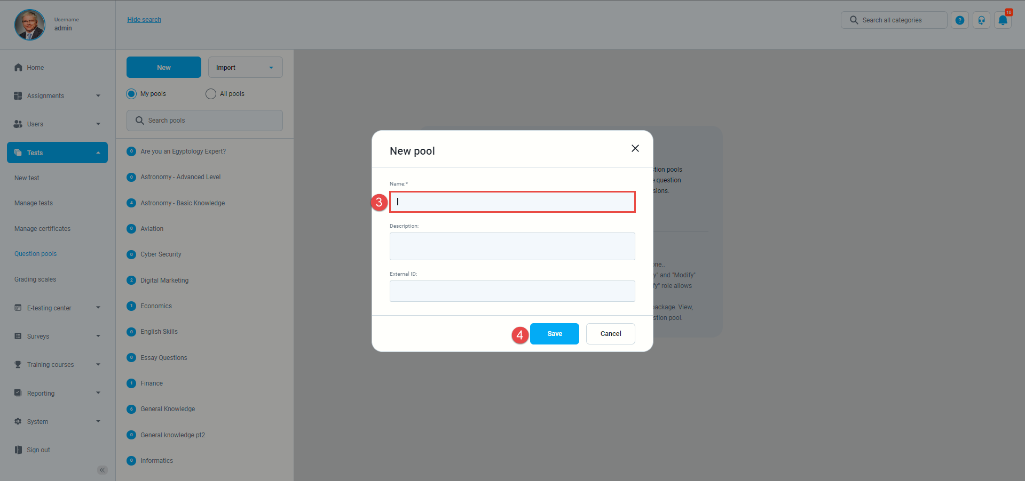Open Manage certificates in sidebar
Screen dimensions: 1025x481
[42, 229]
